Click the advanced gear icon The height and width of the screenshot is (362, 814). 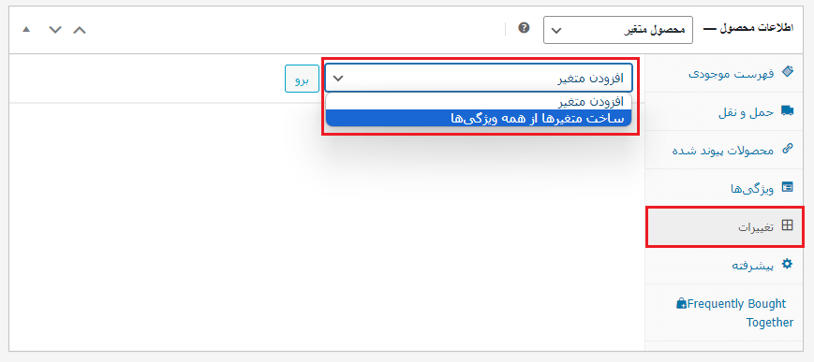pyautogui.click(x=787, y=264)
